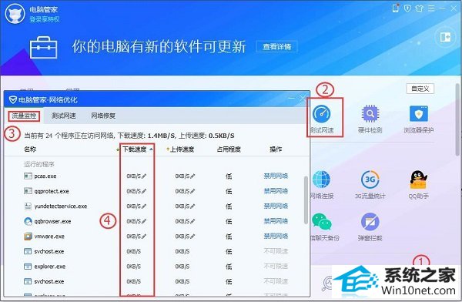
Task: Select the pcas.exe process row
Action: click(x=156, y=176)
